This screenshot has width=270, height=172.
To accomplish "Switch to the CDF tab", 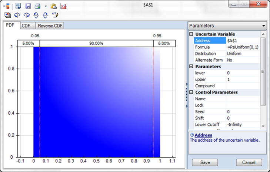I will pos(26,26).
